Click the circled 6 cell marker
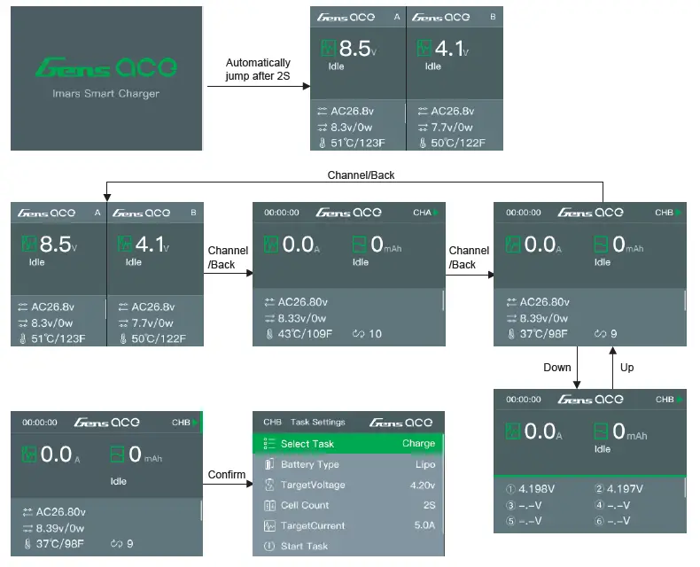This screenshot has height=567, width=700. 600,521
